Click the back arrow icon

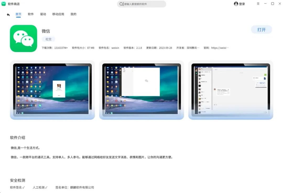(x=8, y=15)
